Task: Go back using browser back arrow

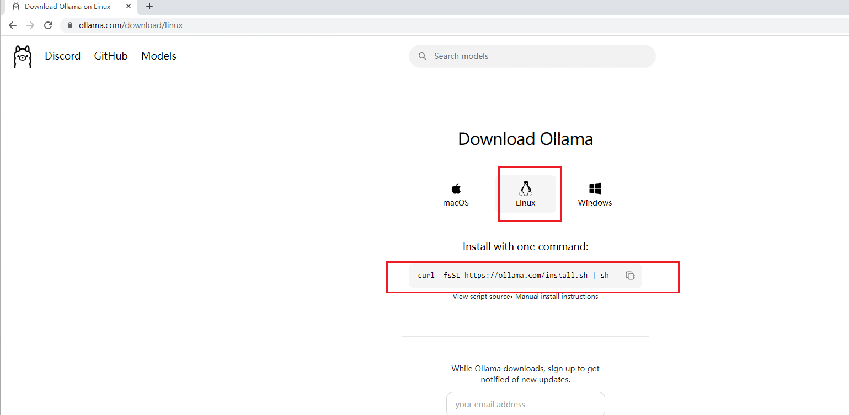Action: (x=13, y=25)
